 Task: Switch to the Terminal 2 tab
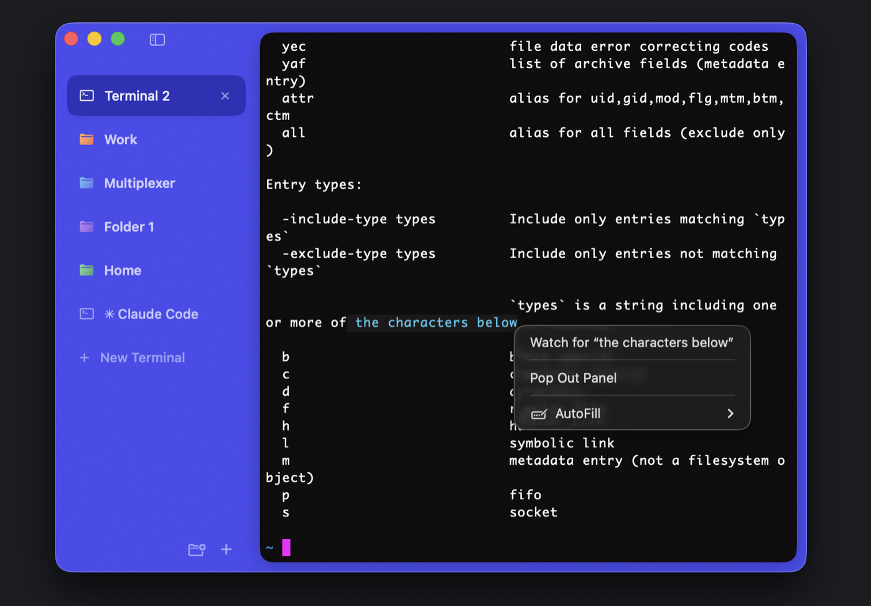156,96
